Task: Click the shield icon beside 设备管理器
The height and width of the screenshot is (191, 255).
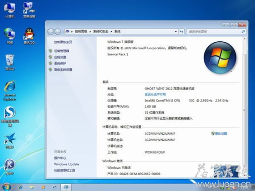Action: pyautogui.click(x=51, y=51)
